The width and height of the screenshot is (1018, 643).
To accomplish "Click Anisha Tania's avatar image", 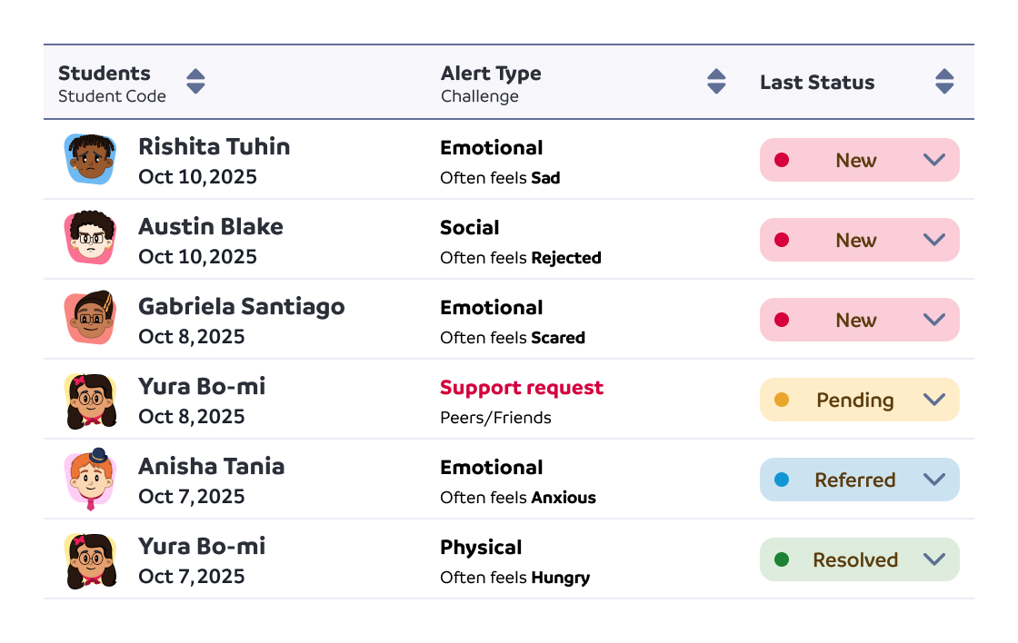I will coord(90,479).
